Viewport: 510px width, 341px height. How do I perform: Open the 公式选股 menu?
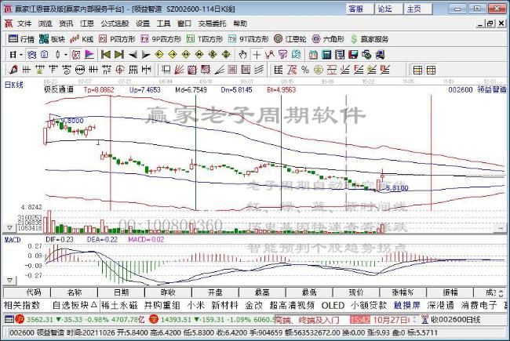point(115,24)
